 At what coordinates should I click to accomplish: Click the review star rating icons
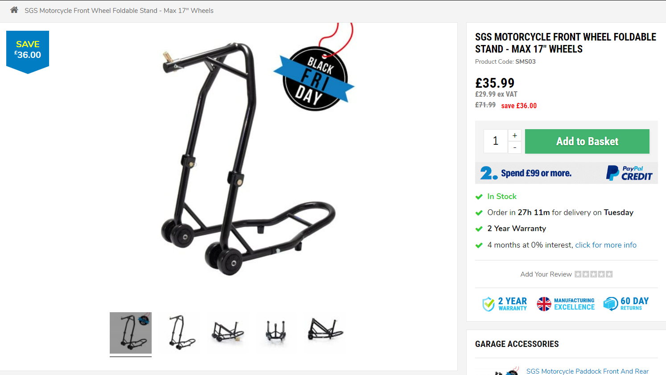click(593, 274)
